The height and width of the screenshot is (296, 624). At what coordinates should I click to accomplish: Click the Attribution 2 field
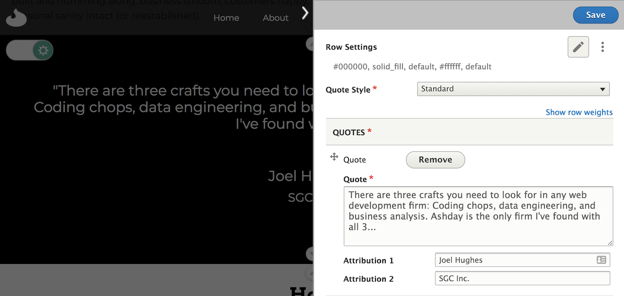pyautogui.click(x=522, y=278)
